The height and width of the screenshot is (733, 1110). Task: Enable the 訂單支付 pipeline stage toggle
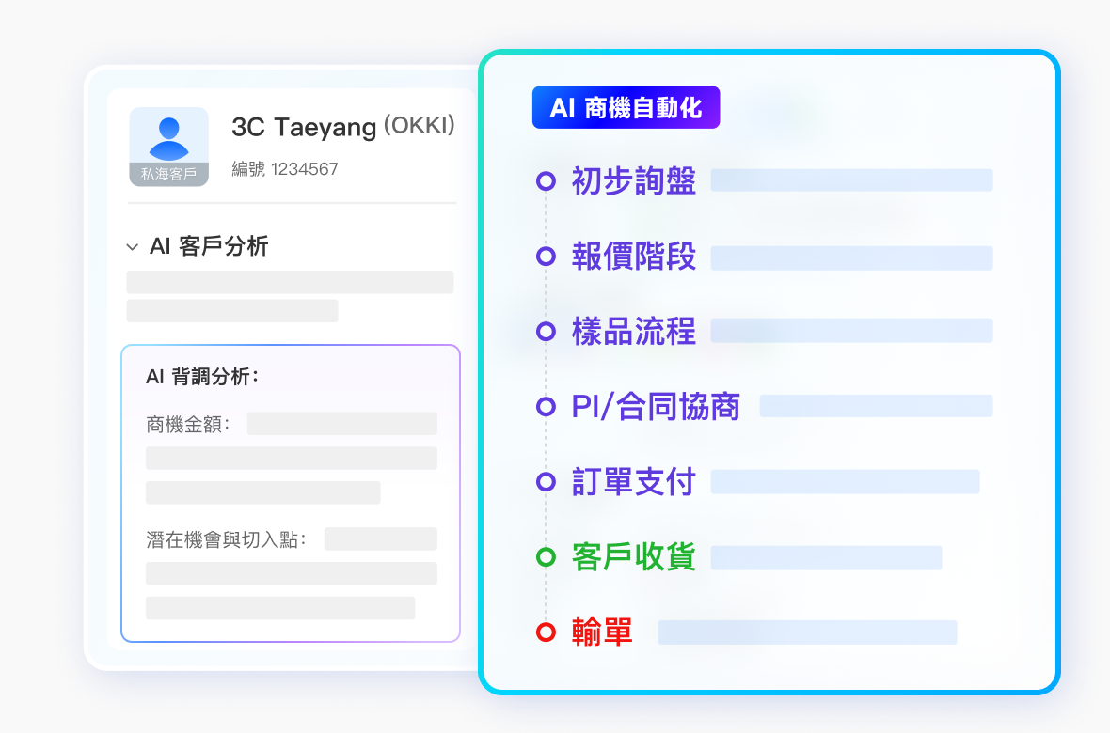[x=547, y=481]
